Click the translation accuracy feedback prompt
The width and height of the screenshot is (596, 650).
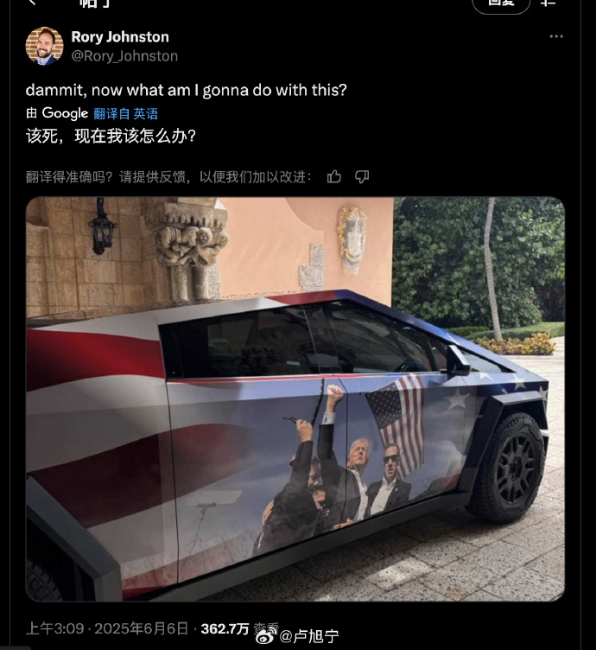click(x=168, y=177)
